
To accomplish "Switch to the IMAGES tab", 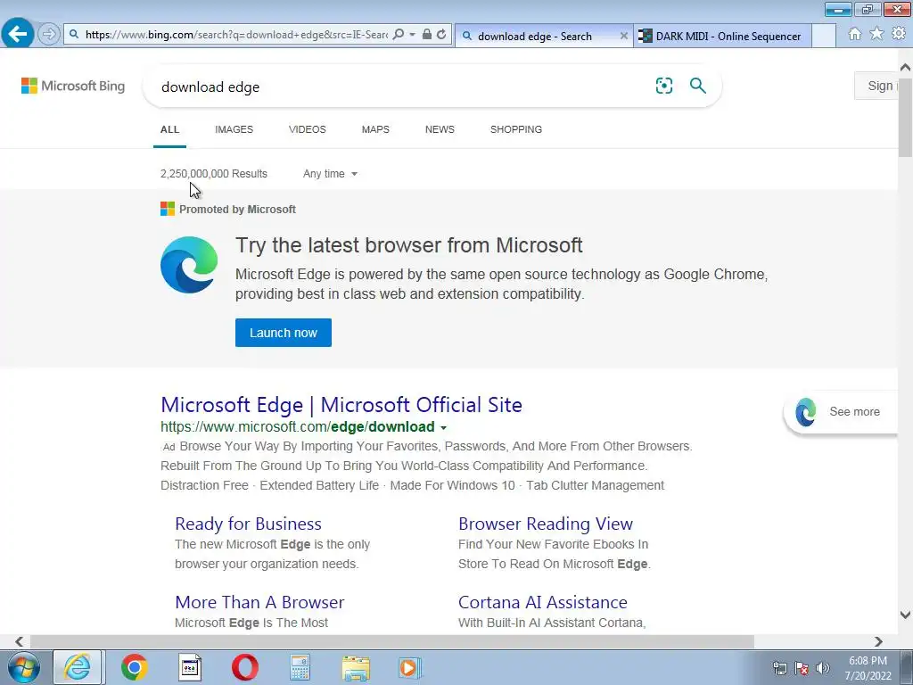I will (234, 129).
